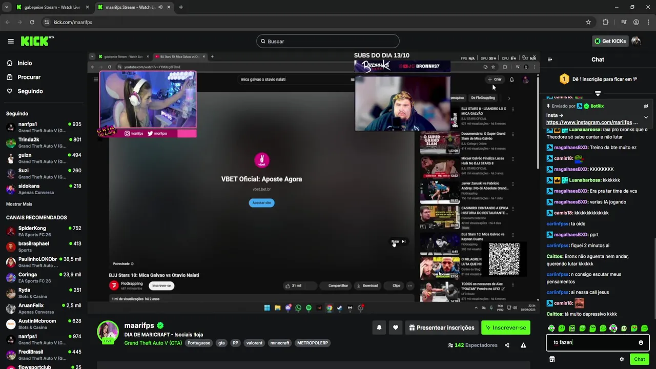Open nanfps1 followed channel with 935 viewers
Screen dimensions: 656x369
pos(44,127)
